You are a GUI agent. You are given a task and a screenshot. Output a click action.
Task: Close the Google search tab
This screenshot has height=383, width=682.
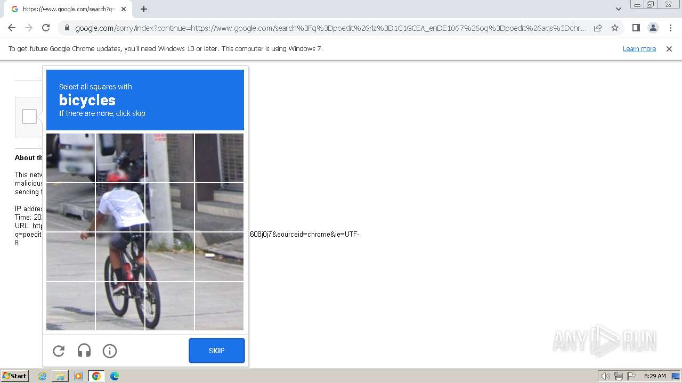[124, 9]
